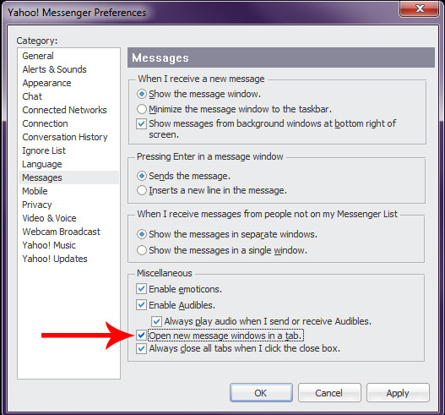Select the General category

(x=38, y=56)
